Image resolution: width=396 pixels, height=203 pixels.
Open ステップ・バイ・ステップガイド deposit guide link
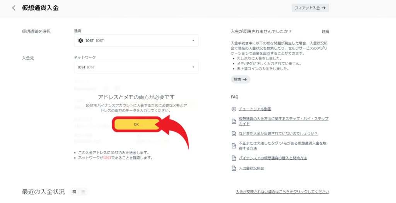point(283,121)
